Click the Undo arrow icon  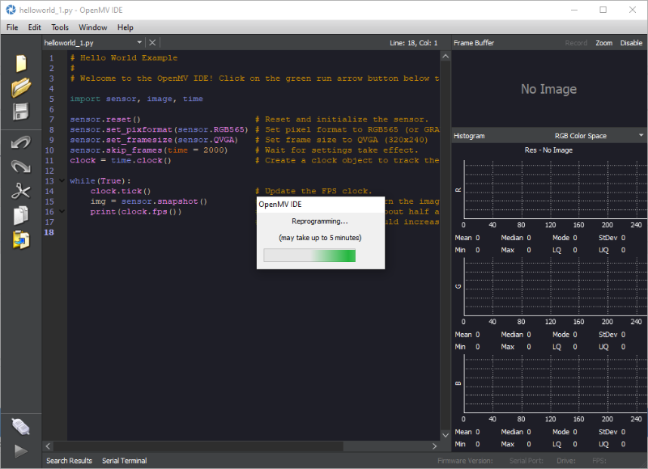(21, 142)
